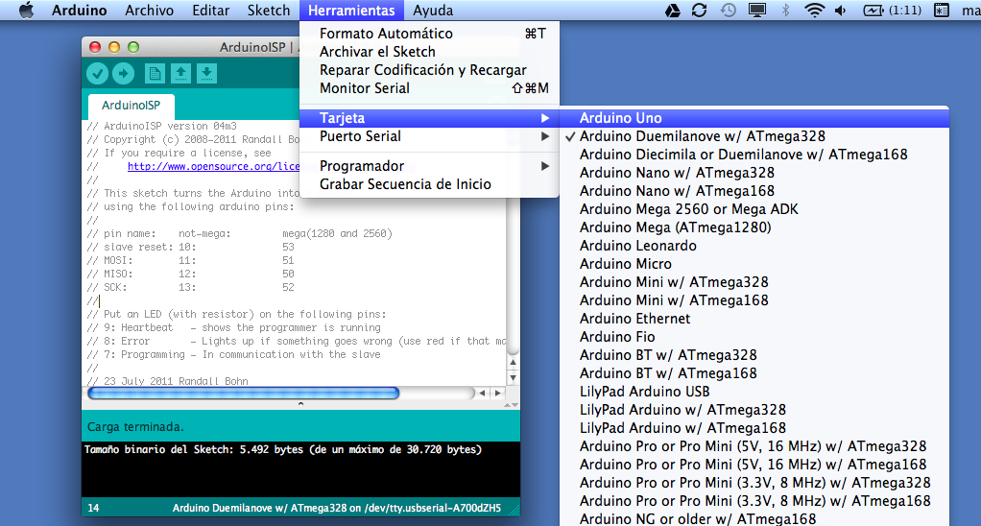Select LilyPad Arduino w/ ATmega168
Image resolution: width=981 pixels, height=526 pixels.
(x=754, y=427)
